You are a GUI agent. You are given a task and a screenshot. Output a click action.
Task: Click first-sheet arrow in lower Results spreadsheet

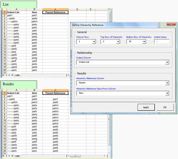[x=3, y=156]
